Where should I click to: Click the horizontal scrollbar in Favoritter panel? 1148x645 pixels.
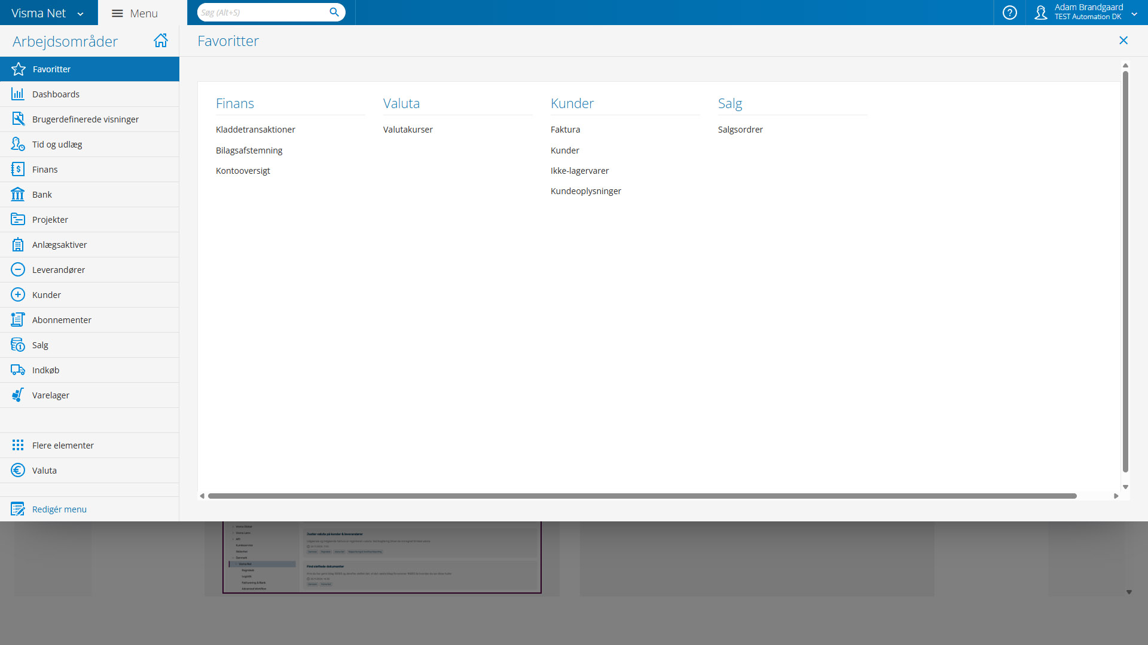(x=642, y=496)
